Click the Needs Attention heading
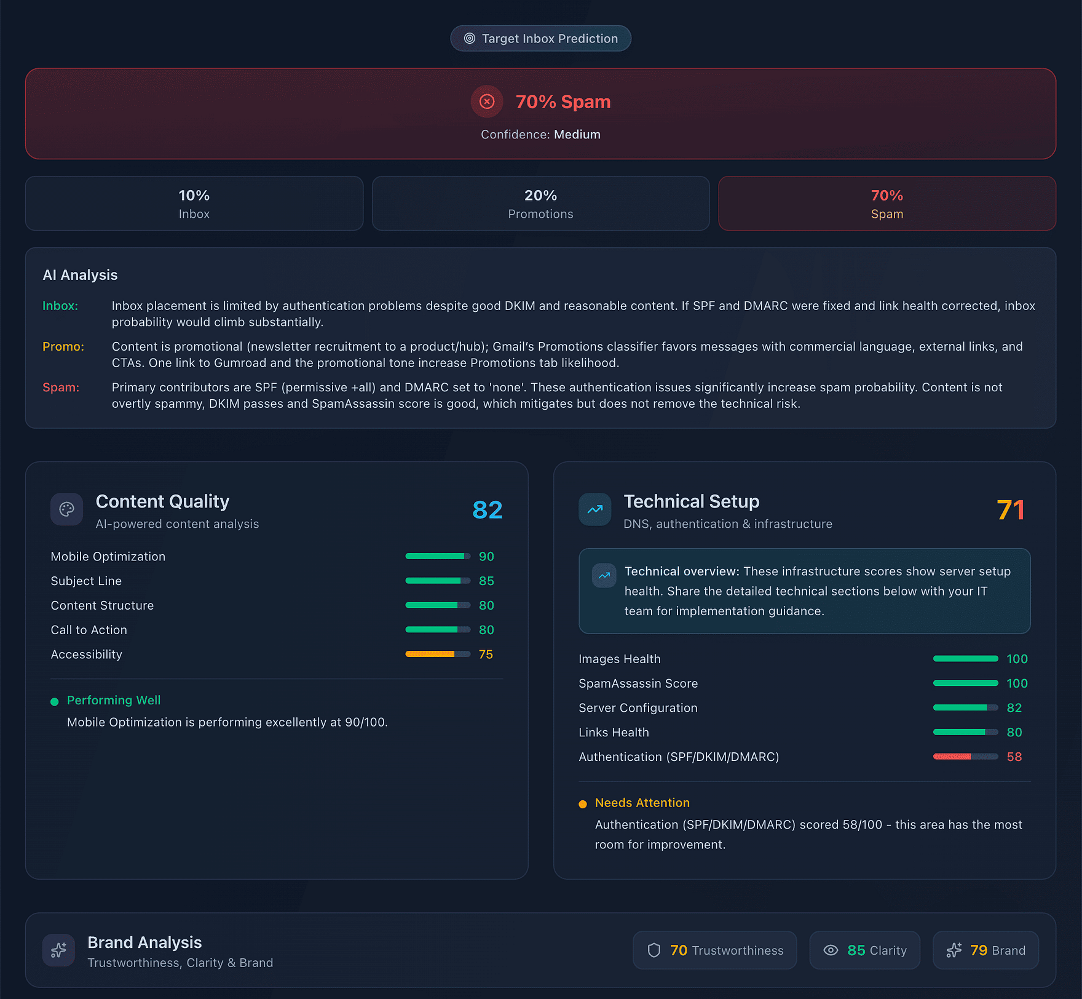 pos(642,803)
